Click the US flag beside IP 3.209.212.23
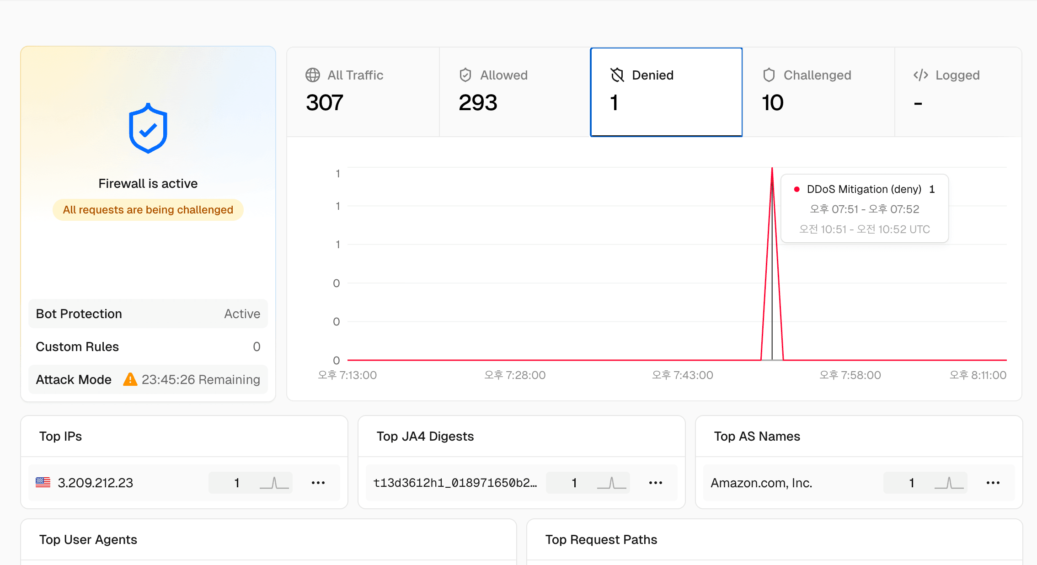Screen dimensions: 1037x565 43,482
